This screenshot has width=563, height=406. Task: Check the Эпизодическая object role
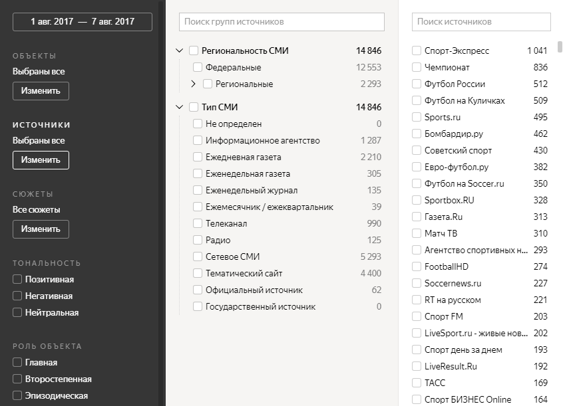tap(17, 395)
